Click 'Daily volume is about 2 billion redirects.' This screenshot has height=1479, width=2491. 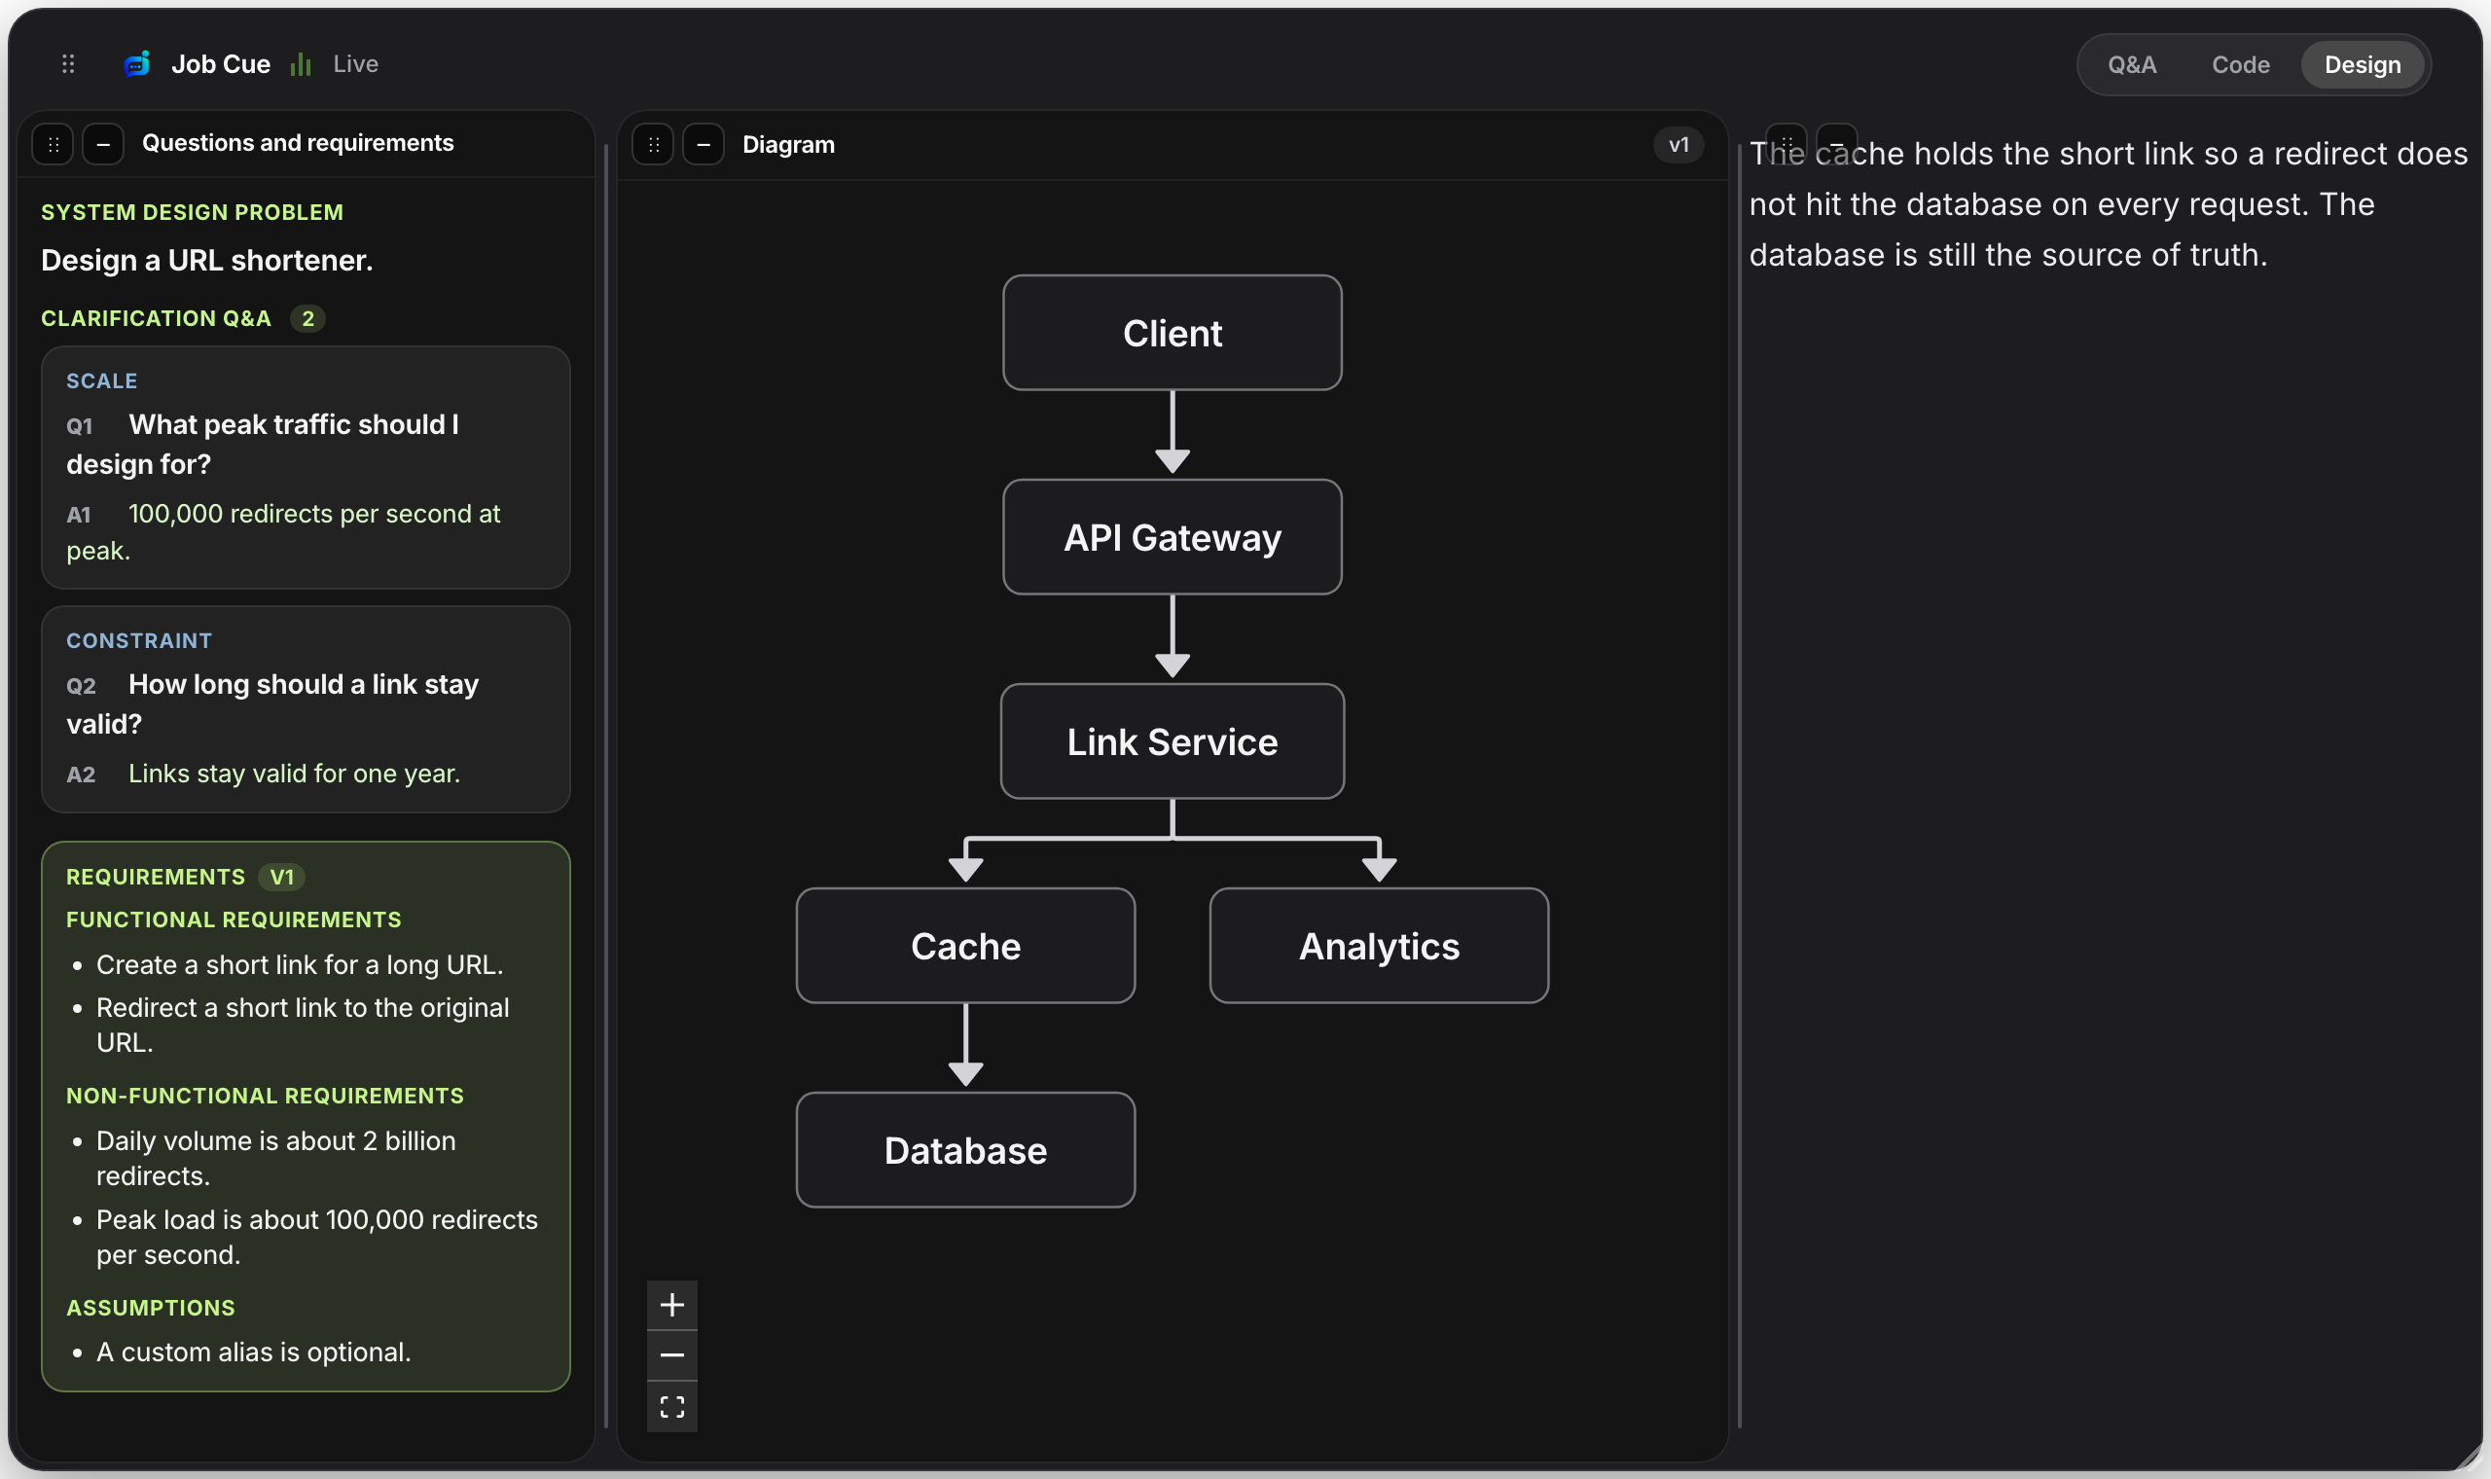coord(276,1159)
